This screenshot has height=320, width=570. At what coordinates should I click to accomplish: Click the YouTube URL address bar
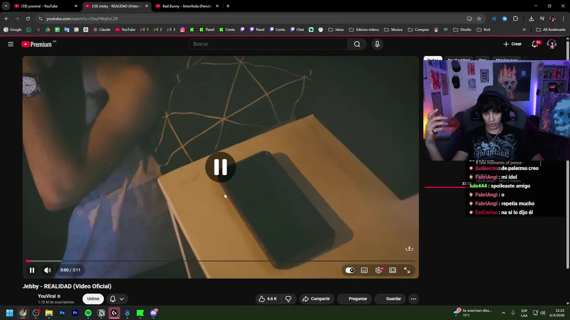point(249,19)
